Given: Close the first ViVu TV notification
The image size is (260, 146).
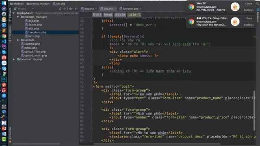Looking at the screenshot, I should coord(249,4).
